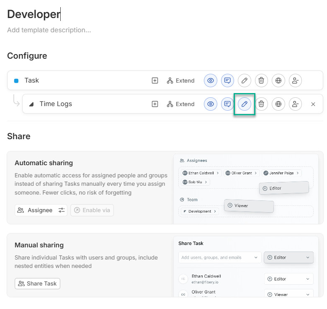This screenshot has width=327, height=309.
Task: Remove the Time Logs row with X
Action: pos(313,104)
